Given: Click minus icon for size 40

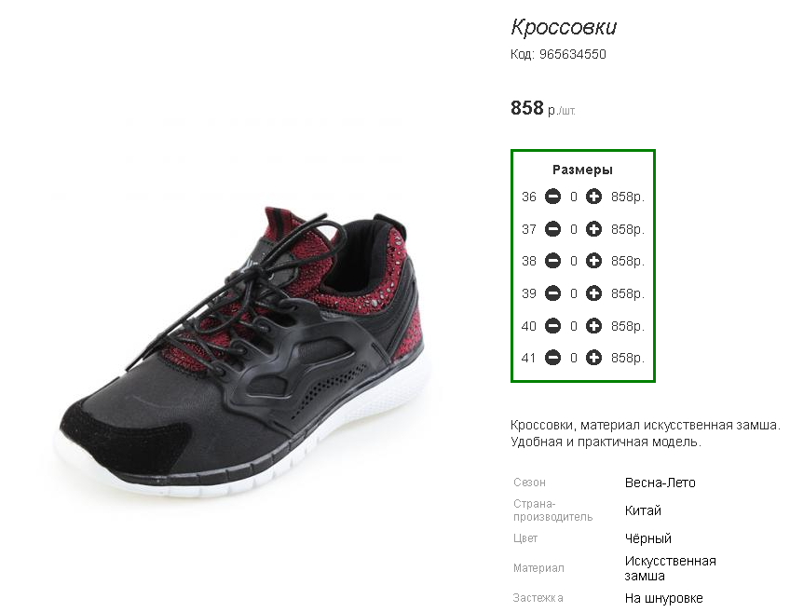Looking at the screenshot, I should pyautogui.click(x=552, y=326).
